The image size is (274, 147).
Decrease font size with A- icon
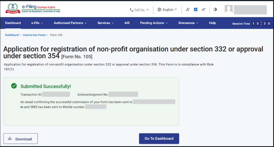coord(188,10)
